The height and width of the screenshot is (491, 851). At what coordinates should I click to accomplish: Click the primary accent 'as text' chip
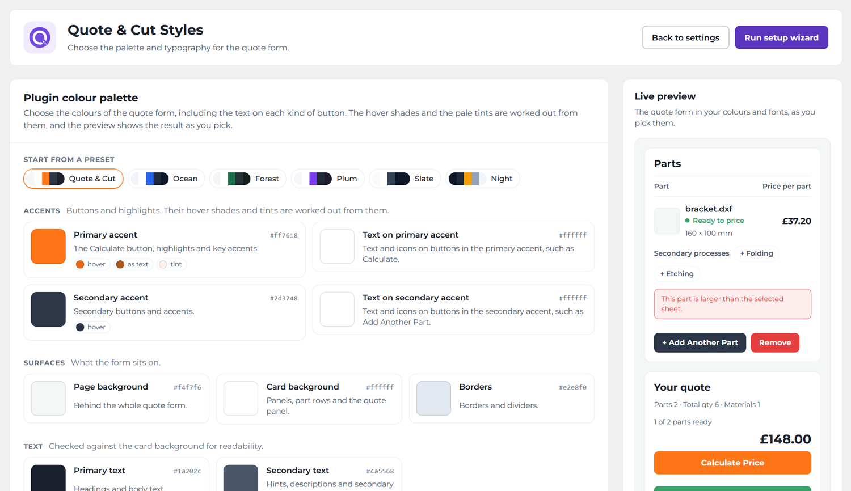pyautogui.click(x=132, y=264)
